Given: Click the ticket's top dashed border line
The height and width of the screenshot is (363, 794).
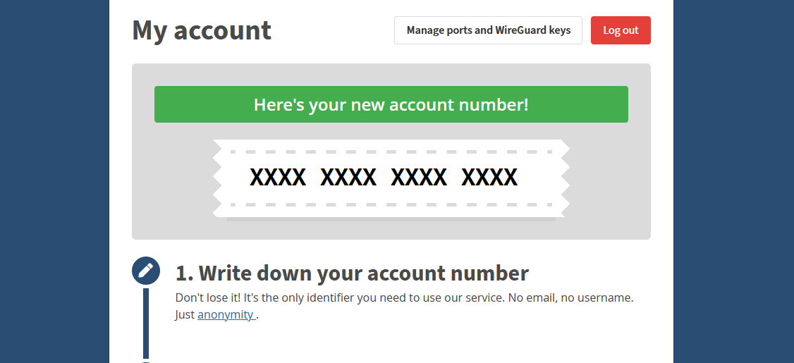Looking at the screenshot, I should [x=391, y=152].
